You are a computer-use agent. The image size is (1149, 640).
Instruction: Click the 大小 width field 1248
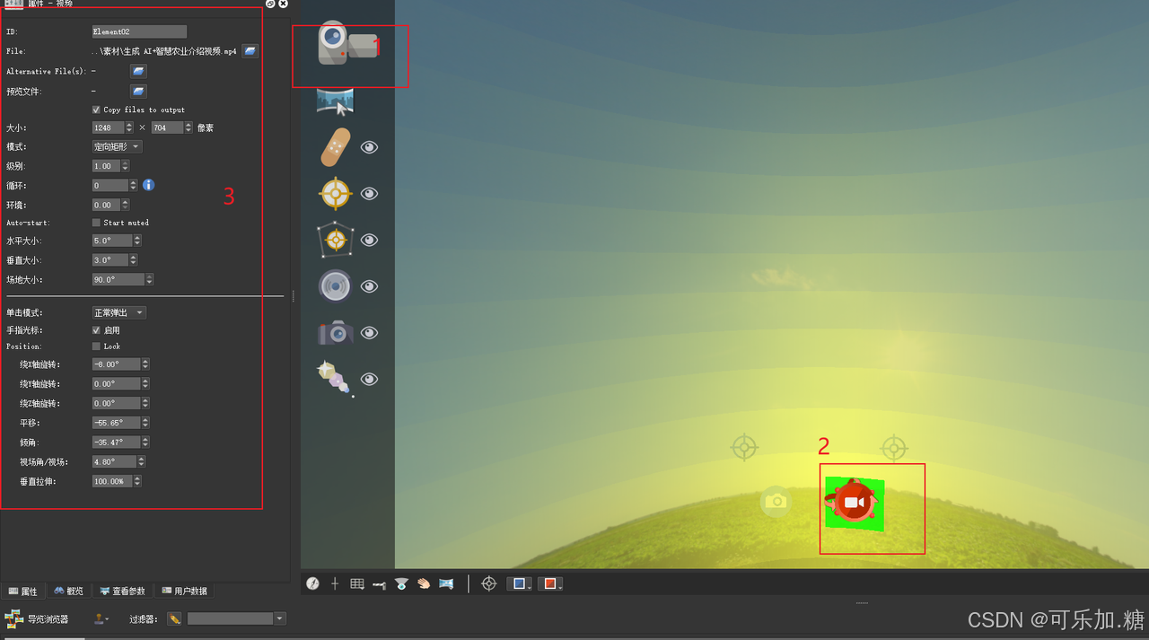point(109,127)
